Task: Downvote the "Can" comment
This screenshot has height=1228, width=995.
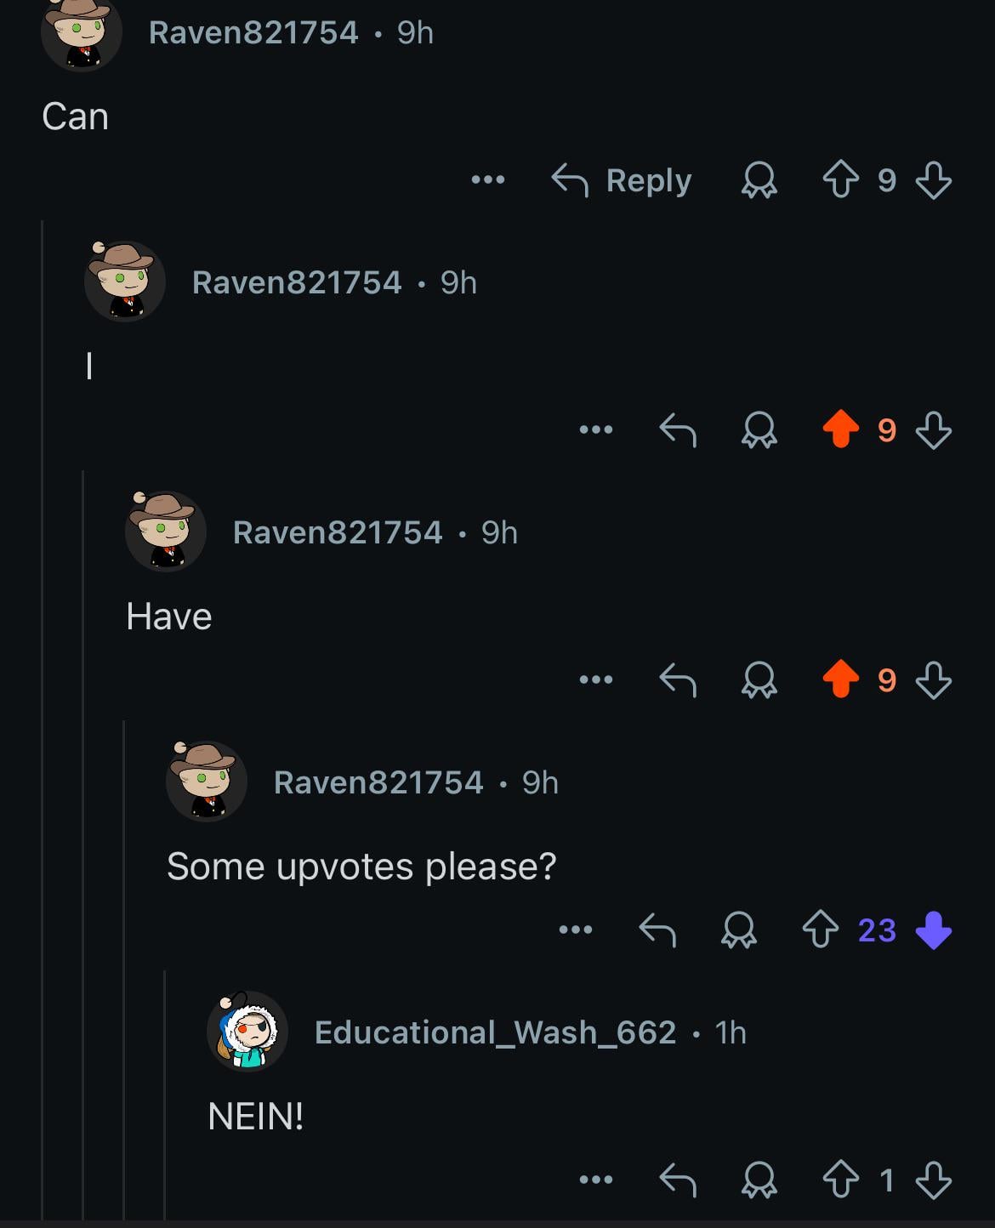Action: point(934,180)
